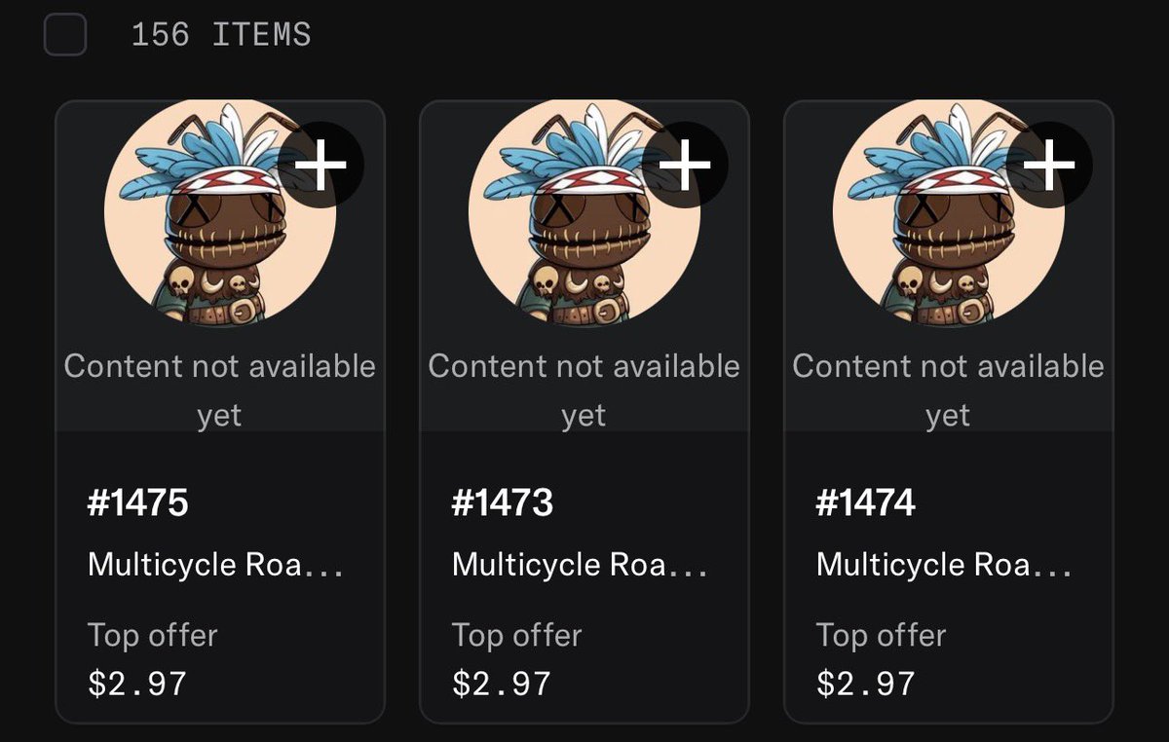This screenshot has width=1169, height=742.
Task: Add item #1475 with its plus icon
Action: coord(321,165)
